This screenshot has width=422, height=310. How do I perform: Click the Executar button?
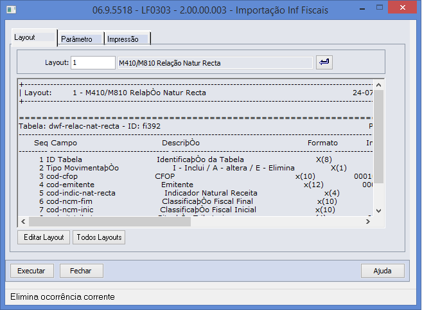(32, 271)
